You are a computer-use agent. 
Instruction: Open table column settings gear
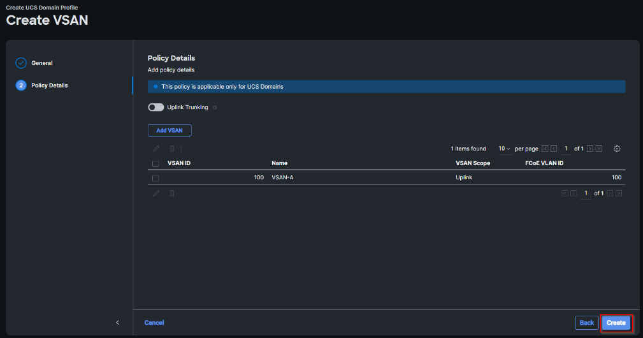coord(617,149)
